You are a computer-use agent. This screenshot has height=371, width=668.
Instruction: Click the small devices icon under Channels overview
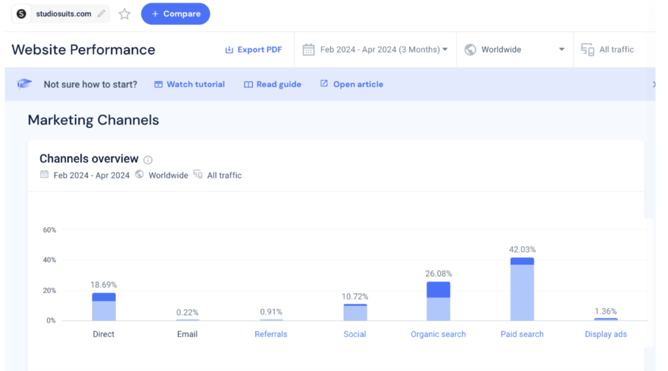[x=198, y=174]
